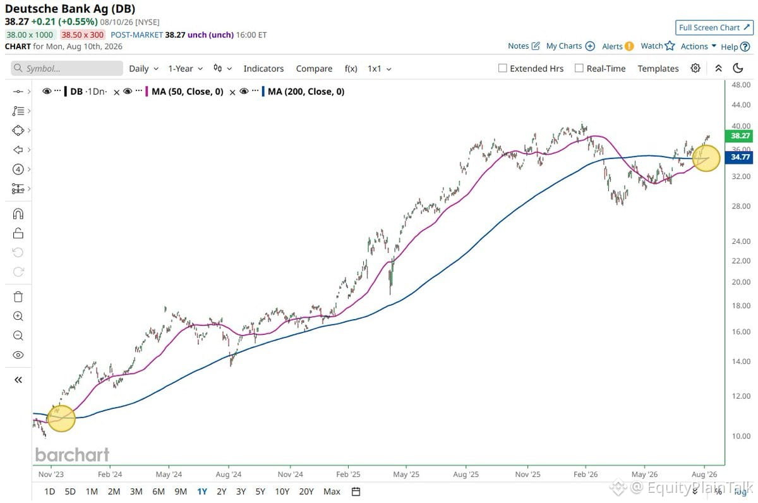Open the numbered circle marker tool
Screen dimensions: 758x503
(18, 169)
